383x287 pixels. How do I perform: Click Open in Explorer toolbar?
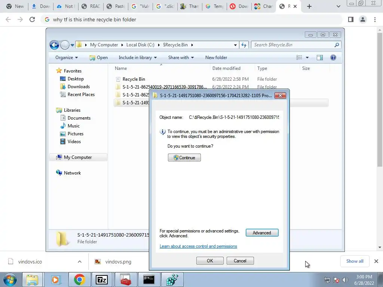point(98,58)
